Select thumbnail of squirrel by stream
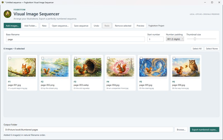223x140 pixels. point(55,67)
